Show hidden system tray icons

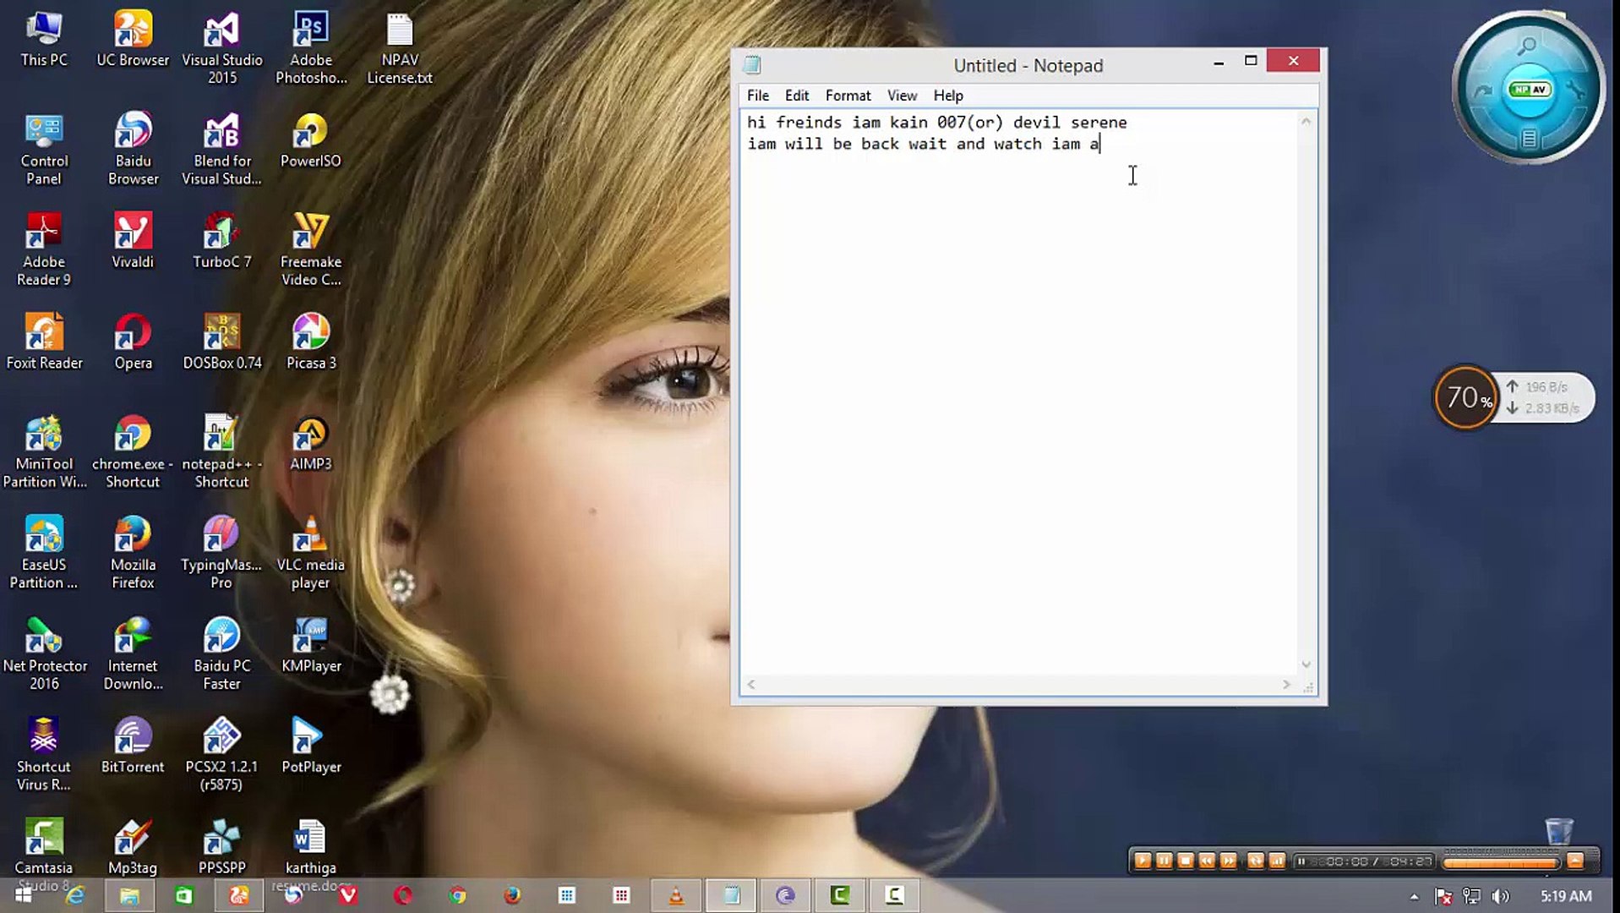click(x=1414, y=896)
